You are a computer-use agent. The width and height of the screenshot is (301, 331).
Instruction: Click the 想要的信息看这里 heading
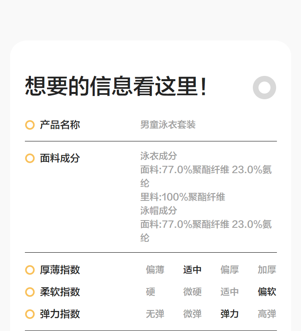[116, 86]
